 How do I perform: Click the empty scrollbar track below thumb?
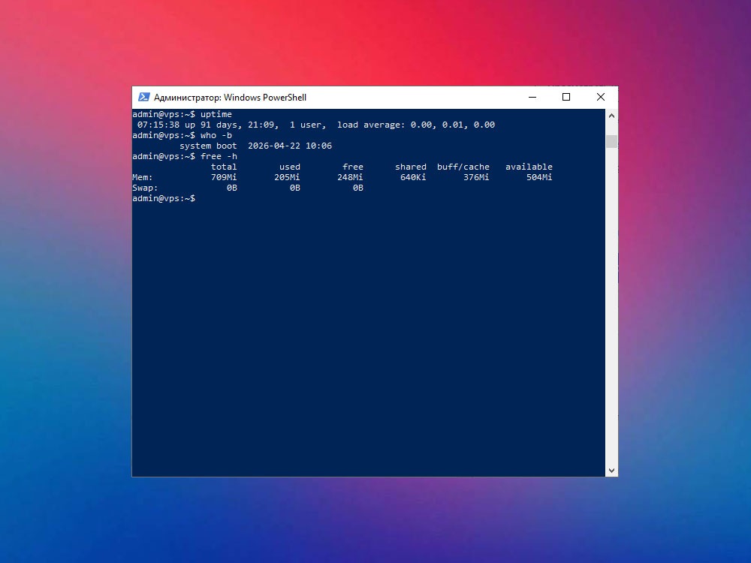coord(611,306)
